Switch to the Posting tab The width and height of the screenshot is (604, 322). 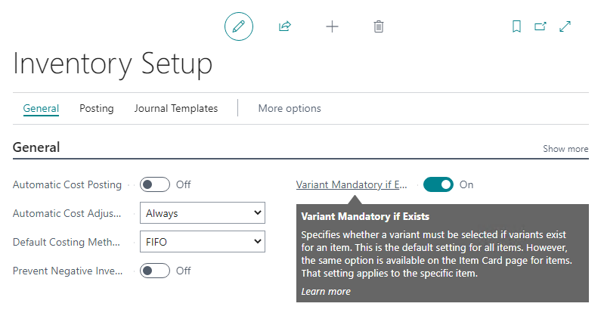(96, 108)
